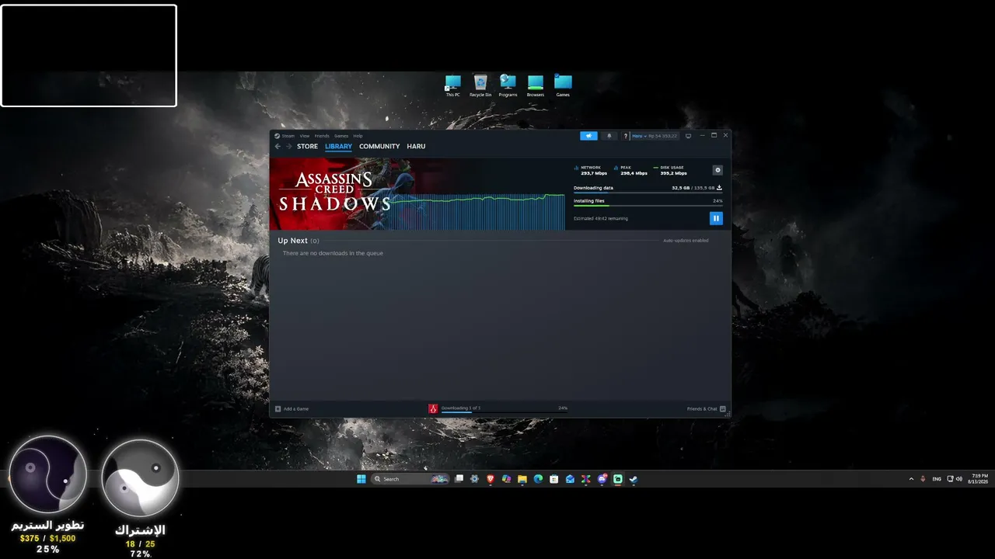The image size is (995, 559).
Task: Launch Brave browser from taskbar
Action: [x=491, y=479]
